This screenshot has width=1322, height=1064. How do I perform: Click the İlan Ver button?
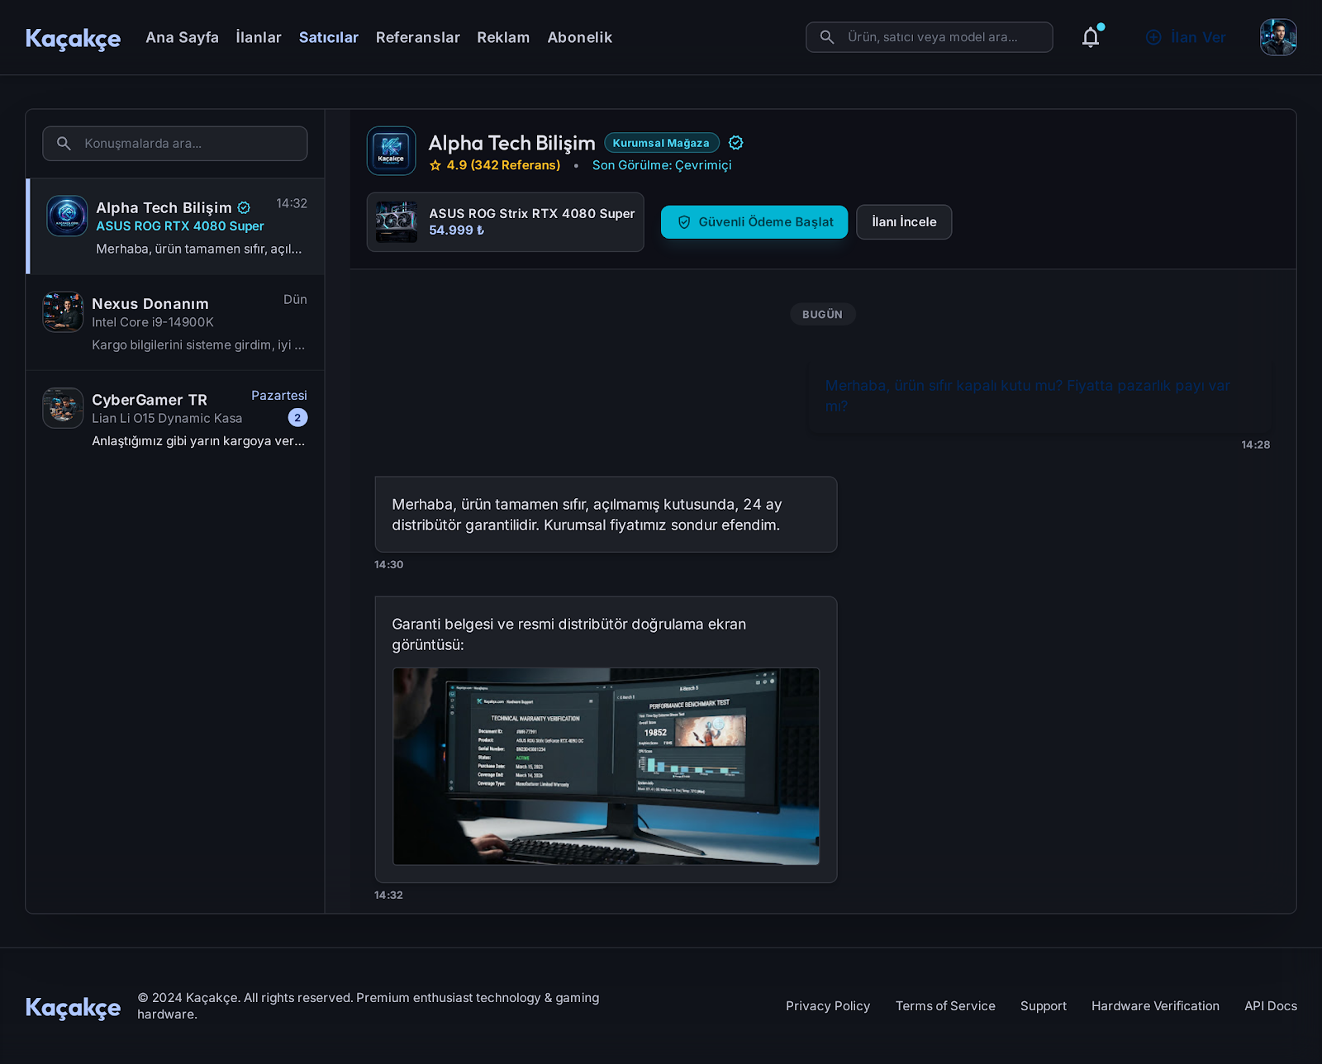click(x=1186, y=37)
